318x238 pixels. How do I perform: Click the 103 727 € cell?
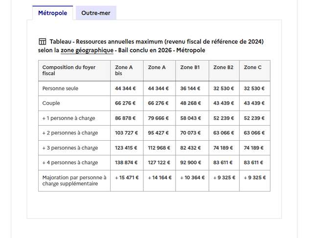127,133
